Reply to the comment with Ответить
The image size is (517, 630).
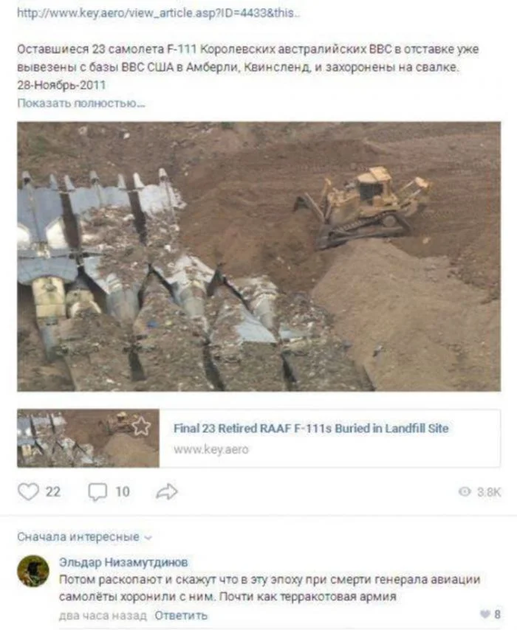tap(181, 615)
